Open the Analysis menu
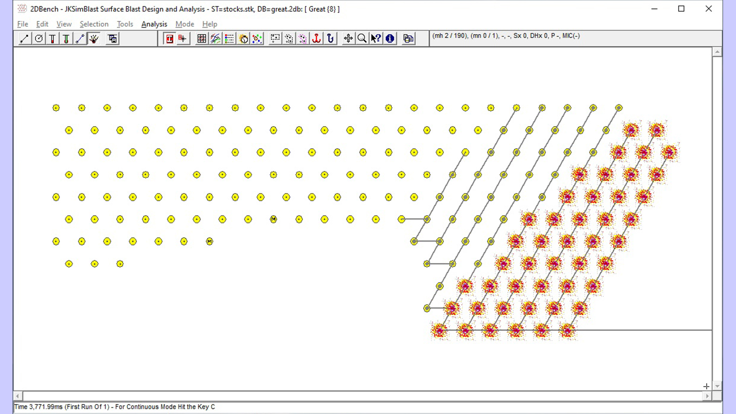Image resolution: width=736 pixels, height=414 pixels. pyautogui.click(x=154, y=24)
